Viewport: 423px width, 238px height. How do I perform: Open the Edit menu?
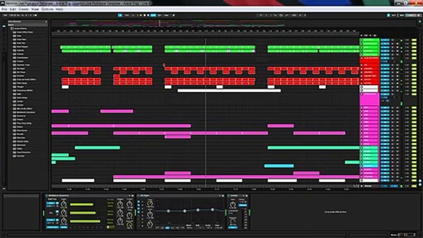13,9
